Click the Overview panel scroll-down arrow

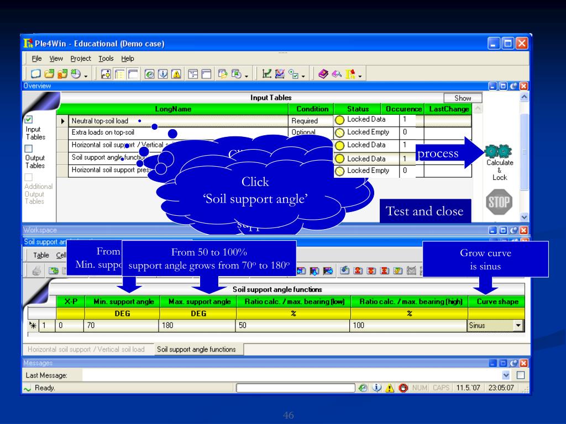pyautogui.click(x=524, y=217)
